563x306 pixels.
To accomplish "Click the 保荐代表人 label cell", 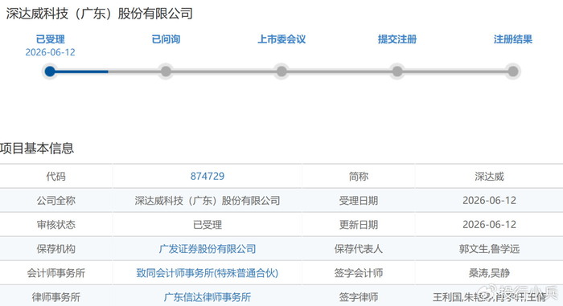I will click(x=359, y=249).
